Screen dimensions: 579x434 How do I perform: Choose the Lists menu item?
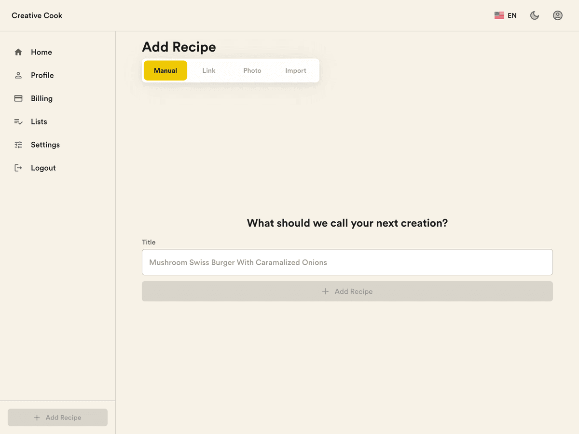click(39, 121)
